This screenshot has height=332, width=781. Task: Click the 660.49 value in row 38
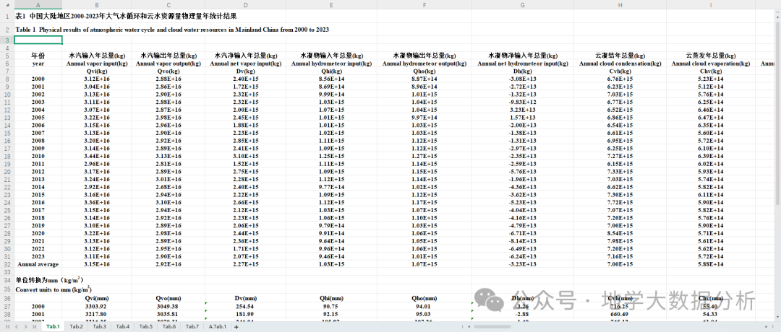(620, 314)
